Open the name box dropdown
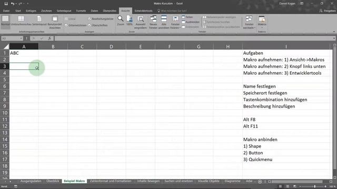This screenshot has height=189, width=337. point(21,38)
